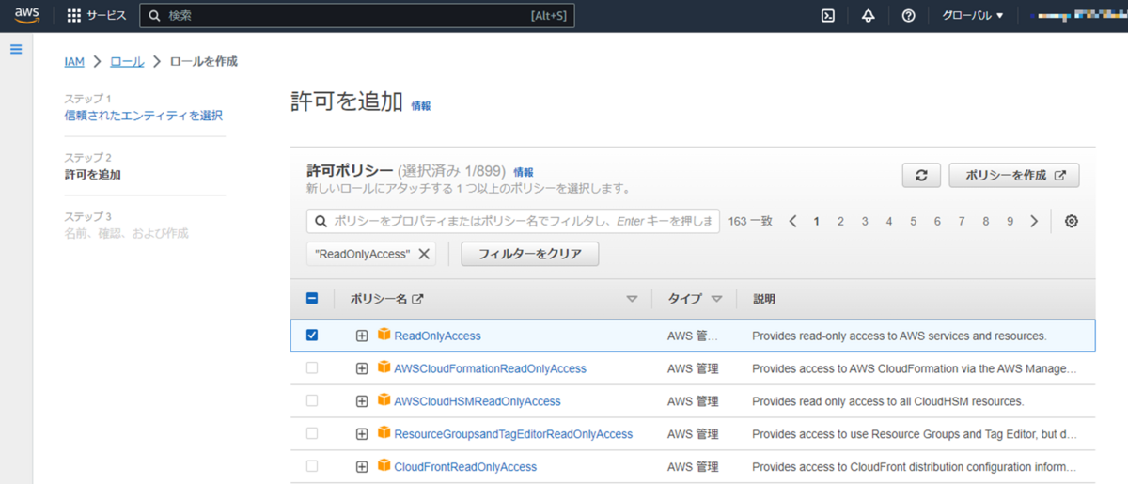Sort by タイプ column arrow
This screenshot has width=1128, height=484.
pos(717,299)
